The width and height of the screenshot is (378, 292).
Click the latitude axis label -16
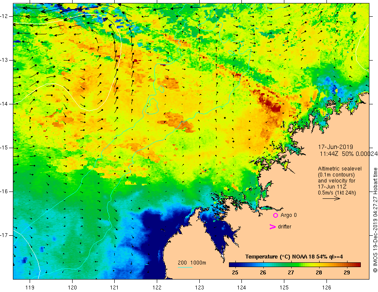[4, 192]
